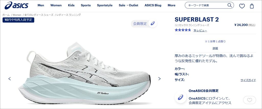Click the OneASICS spiral logo circle
Viewport: 262px width, 109px height.
coord(180,97)
